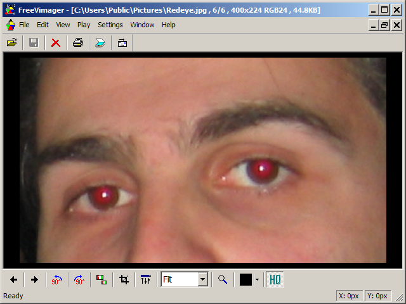Viewport: 406px width, 304px height.
Task: Rotate image 90° counterclockwise
Action: coord(56,279)
